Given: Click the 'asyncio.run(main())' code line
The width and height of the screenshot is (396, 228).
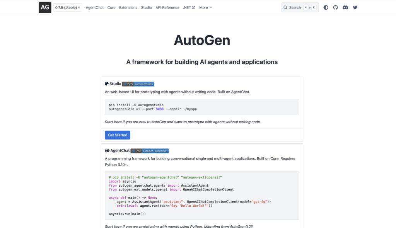Looking at the screenshot, I should (127, 214).
